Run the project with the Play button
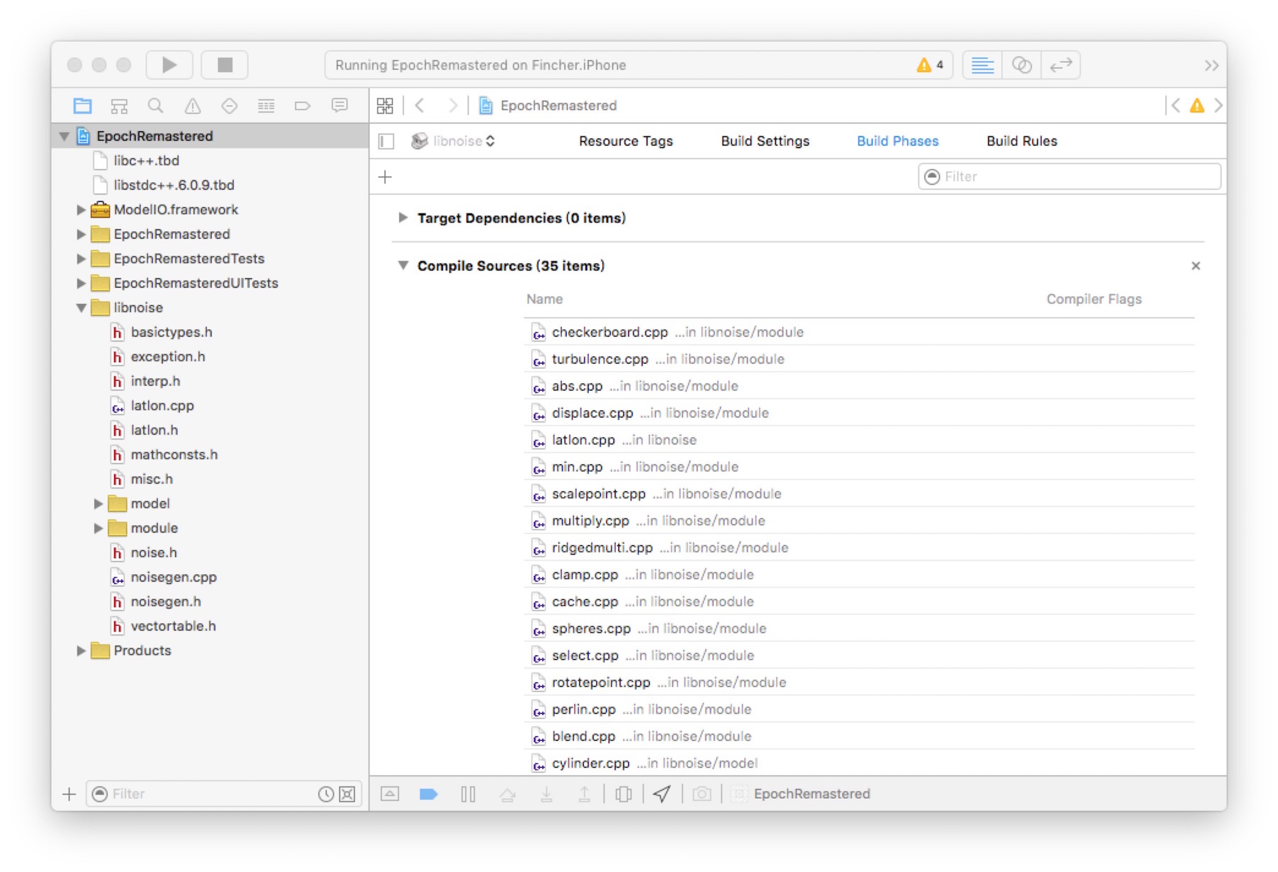 (x=169, y=65)
